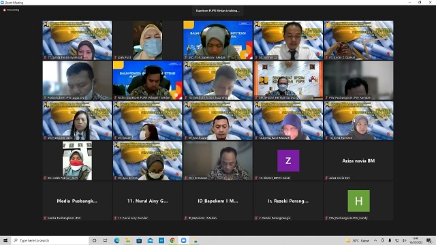Open the picture app icon right of Zoom taskbar icon

pos(196,240)
